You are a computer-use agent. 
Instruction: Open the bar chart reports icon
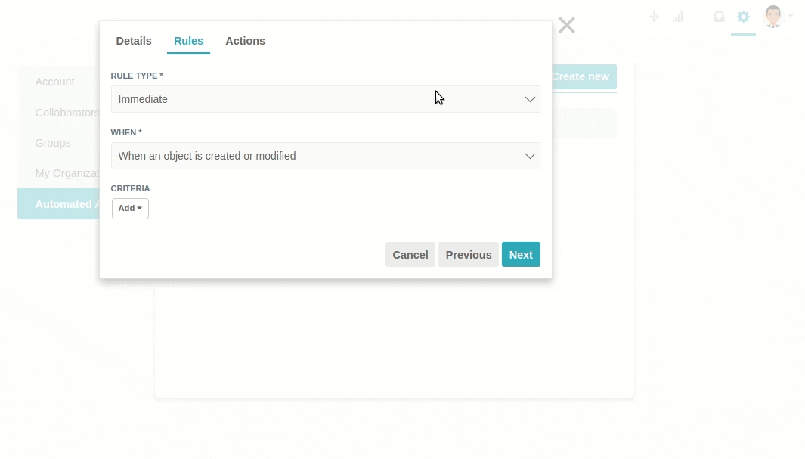click(x=678, y=17)
